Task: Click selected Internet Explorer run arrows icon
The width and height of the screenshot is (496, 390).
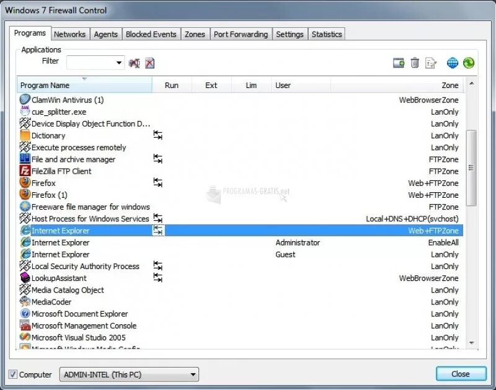Action: click(159, 230)
